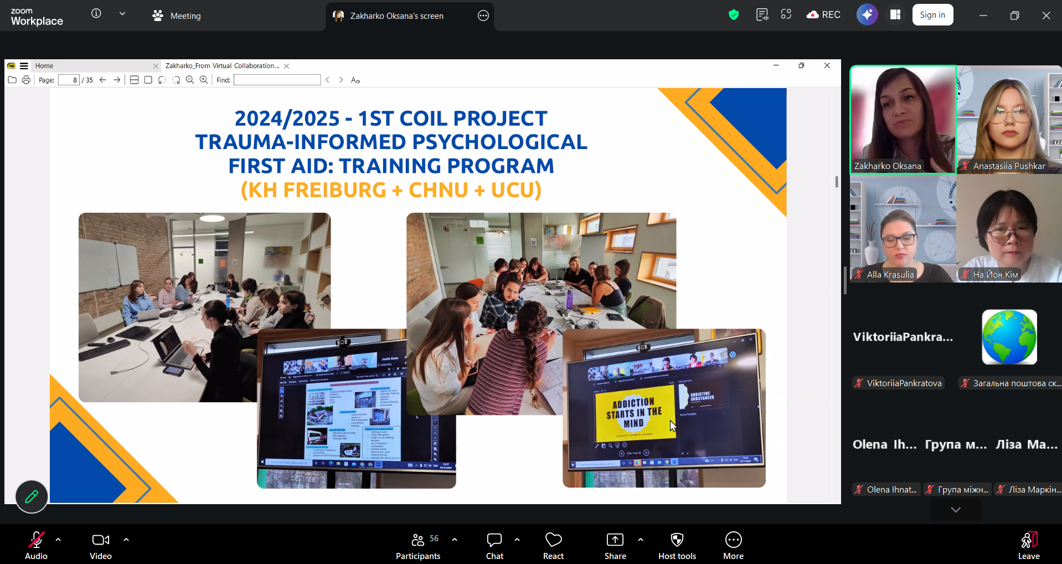
Task: Toggle the layout view icon
Action: pyautogui.click(x=895, y=15)
